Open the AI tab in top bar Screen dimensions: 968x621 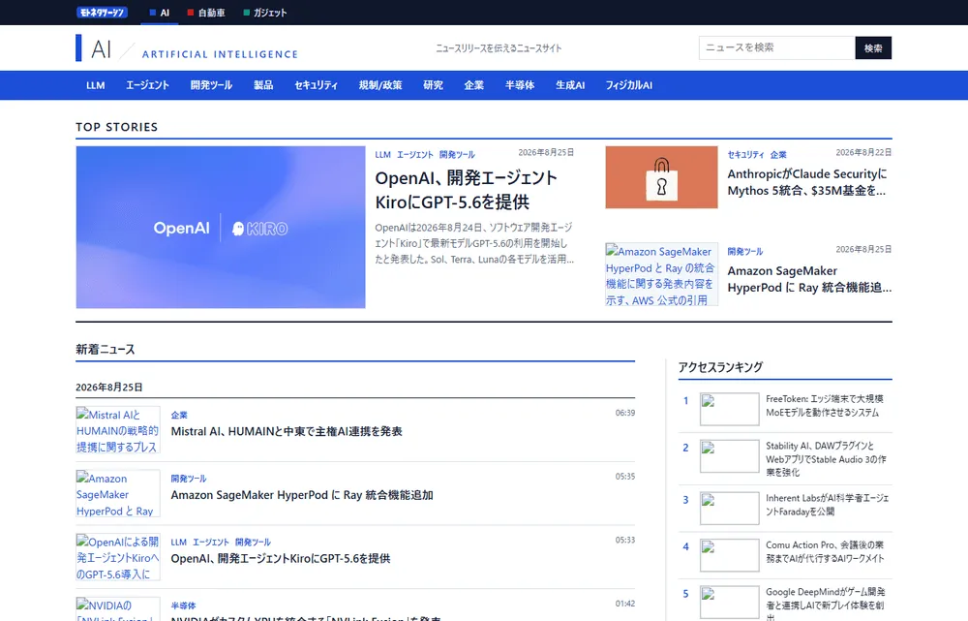[160, 13]
